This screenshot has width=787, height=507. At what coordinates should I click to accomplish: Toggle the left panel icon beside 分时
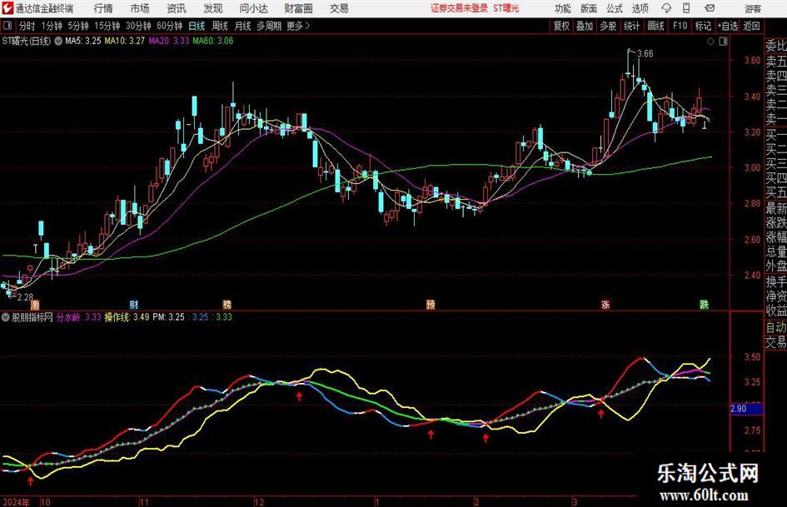pyautogui.click(x=7, y=26)
